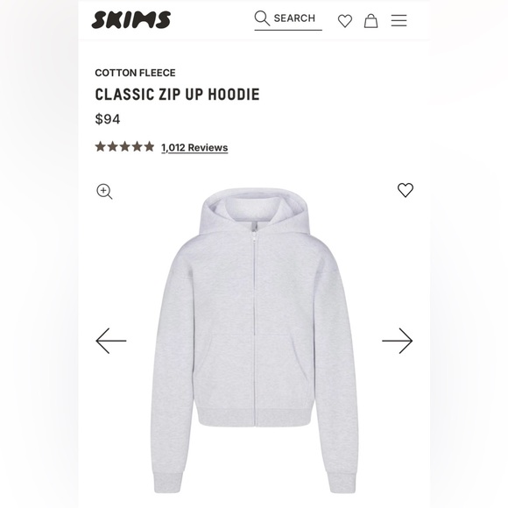Image resolution: width=508 pixels, height=508 pixels.
Task: Open the wishlist heart in the header
Action: (345, 21)
